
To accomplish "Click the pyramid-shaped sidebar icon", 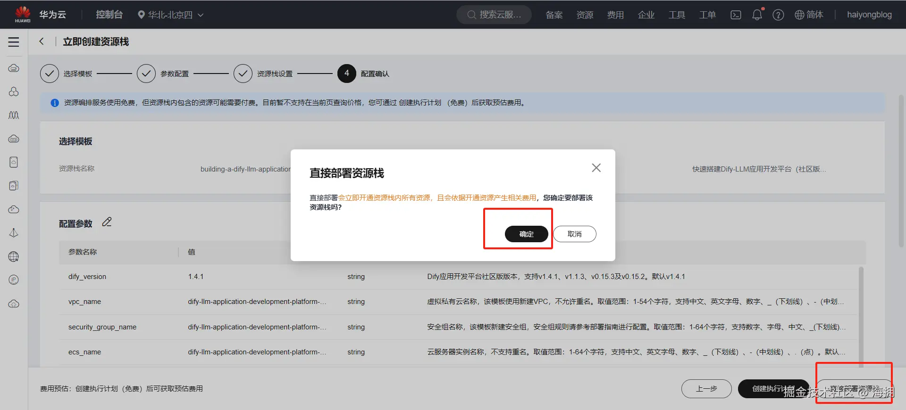I will point(14,233).
